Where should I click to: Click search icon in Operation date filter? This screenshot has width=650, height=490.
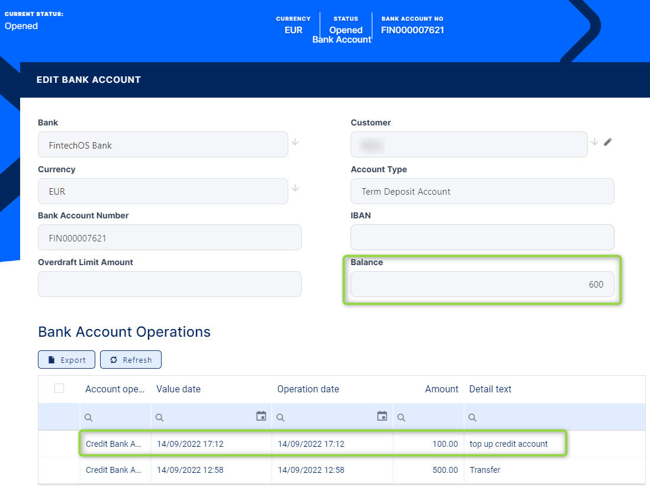280,417
